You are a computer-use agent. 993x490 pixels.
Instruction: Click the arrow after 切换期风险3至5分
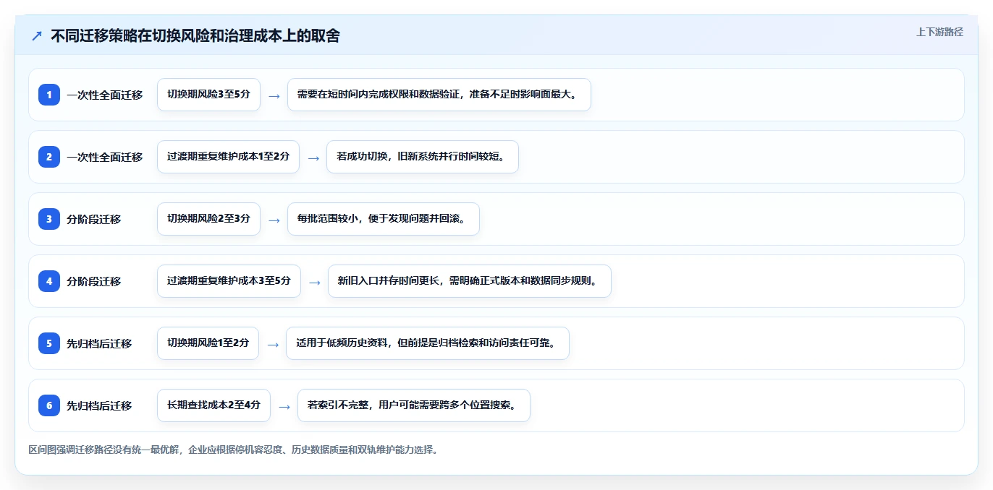274,95
